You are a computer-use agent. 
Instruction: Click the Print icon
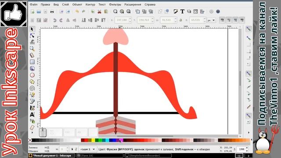click(x=52, y=12)
